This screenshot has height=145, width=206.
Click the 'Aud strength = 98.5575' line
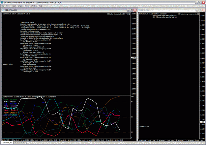click(30, 63)
